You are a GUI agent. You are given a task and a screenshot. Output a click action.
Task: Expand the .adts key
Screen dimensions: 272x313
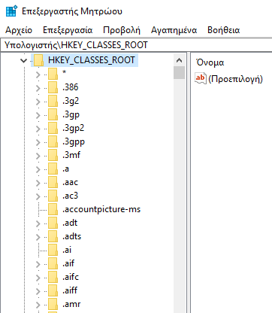38,237
